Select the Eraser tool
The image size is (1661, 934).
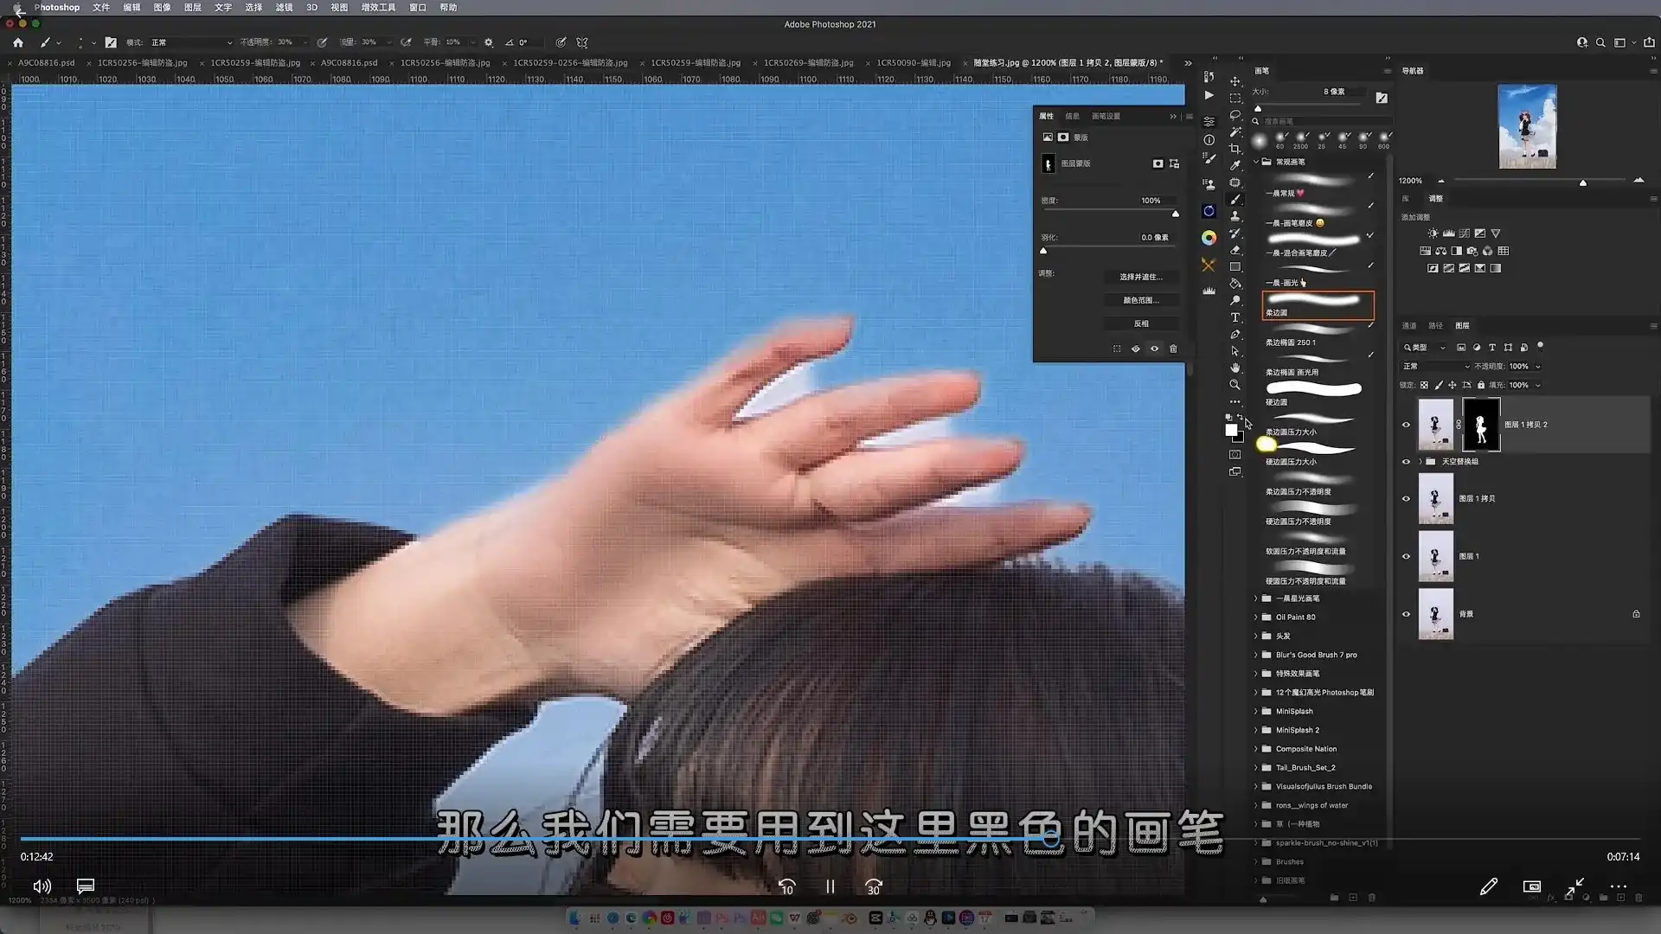tap(1235, 250)
